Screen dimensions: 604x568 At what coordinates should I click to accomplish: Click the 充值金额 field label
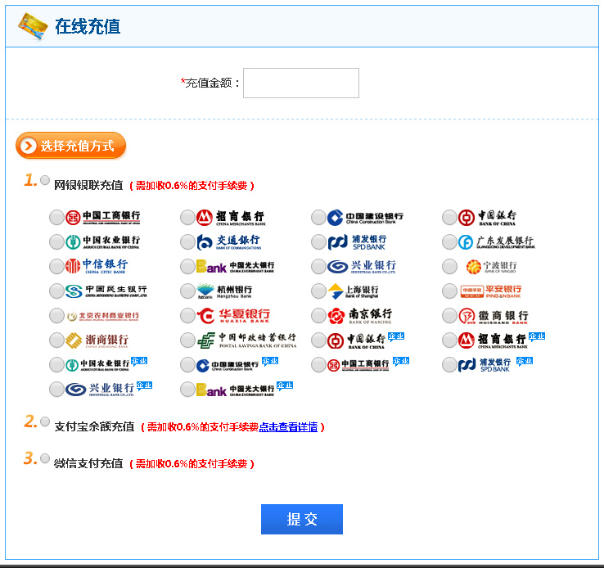(x=210, y=83)
